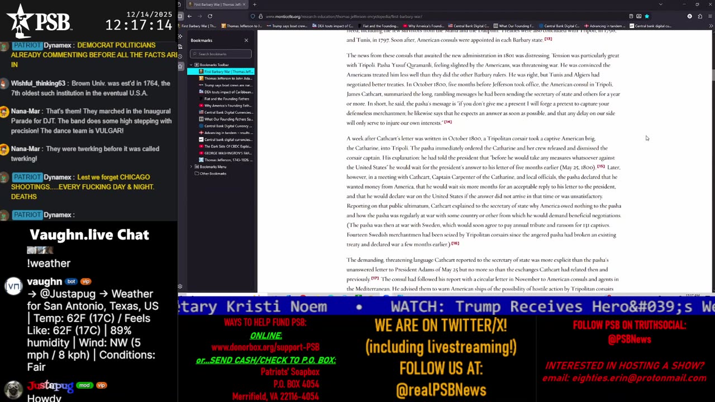Click footnote reference [16] in article
The image size is (715, 402).
(455, 243)
